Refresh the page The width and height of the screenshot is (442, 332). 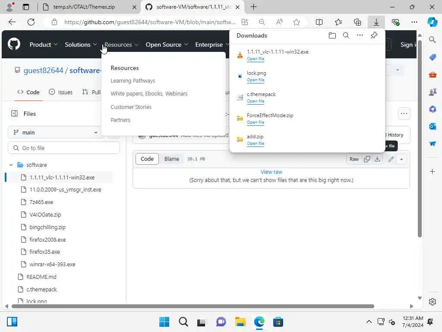tap(31, 22)
